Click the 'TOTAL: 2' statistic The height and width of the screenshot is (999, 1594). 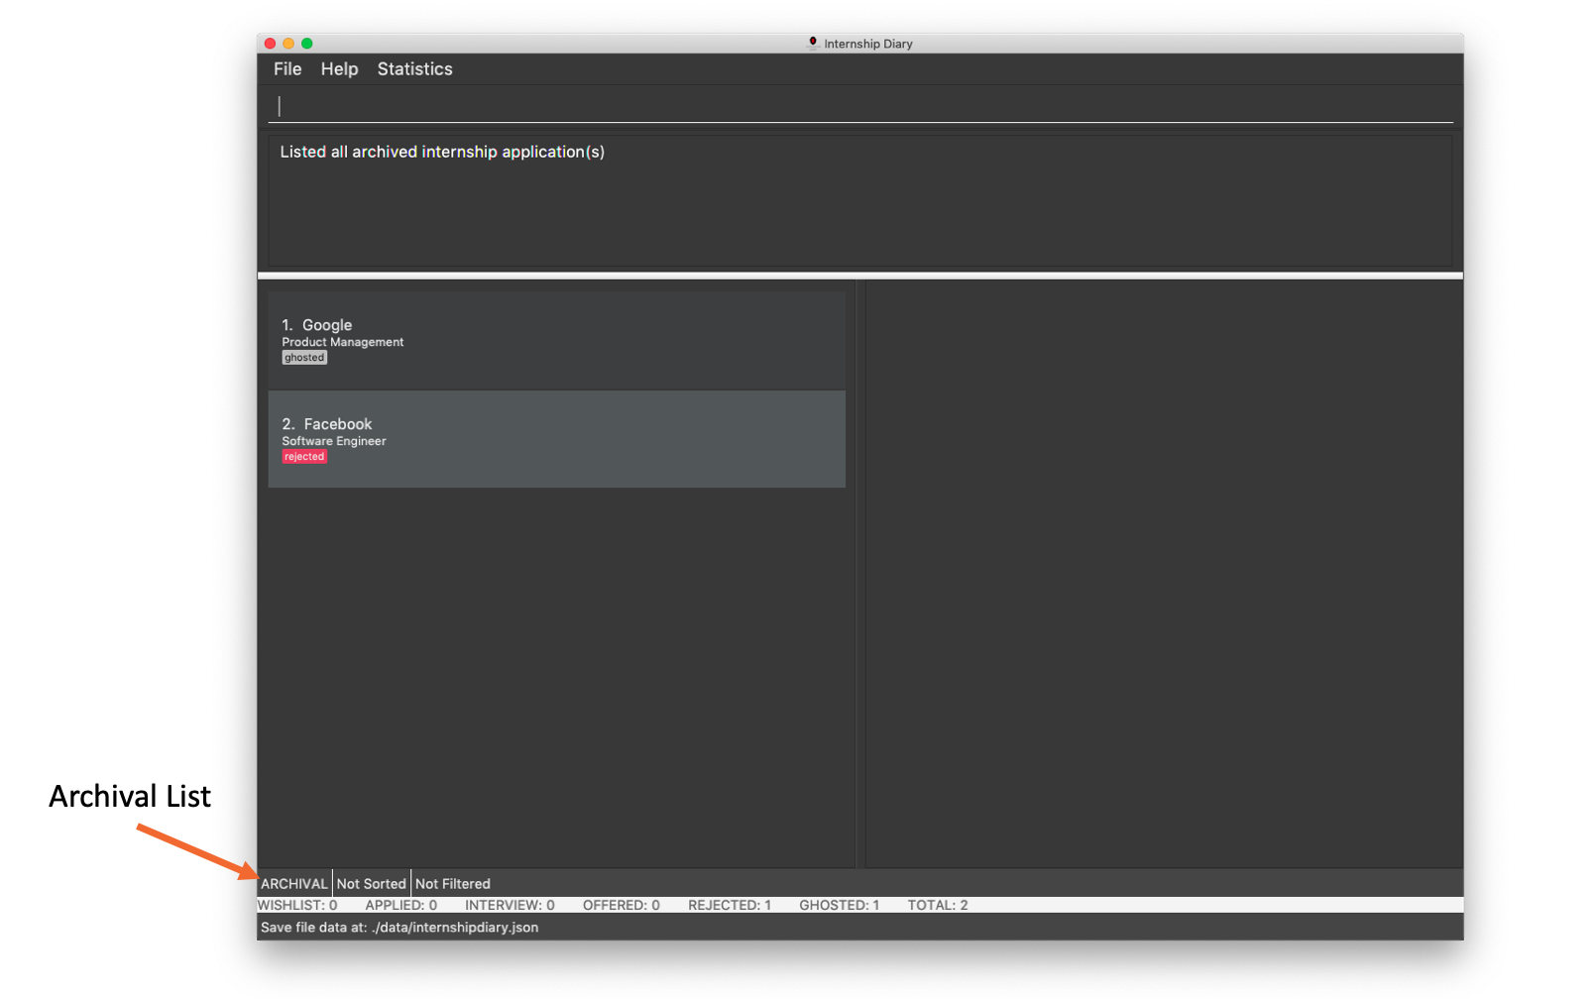938,905
